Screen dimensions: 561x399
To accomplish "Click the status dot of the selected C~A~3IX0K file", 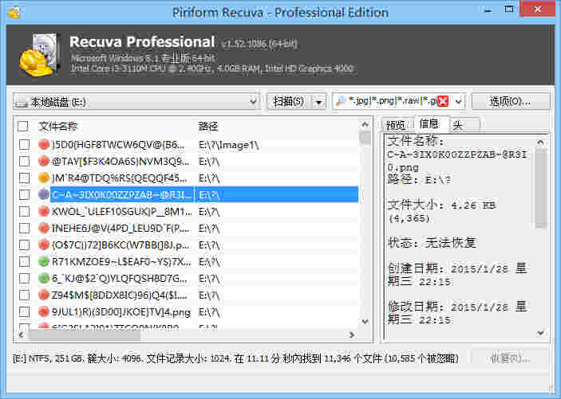I will [44, 194].
